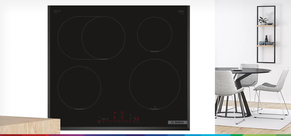Click the Bosch logo badge
Image resolution: width=291 pixels, height=136 pixels.
[x=177, y=122]
